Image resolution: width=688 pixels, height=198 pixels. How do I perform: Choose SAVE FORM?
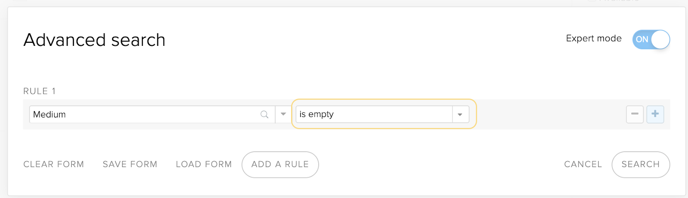(x=130, y=164)
